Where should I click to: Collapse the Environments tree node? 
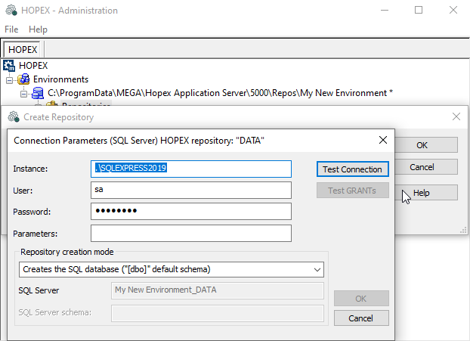click(10, 79)
